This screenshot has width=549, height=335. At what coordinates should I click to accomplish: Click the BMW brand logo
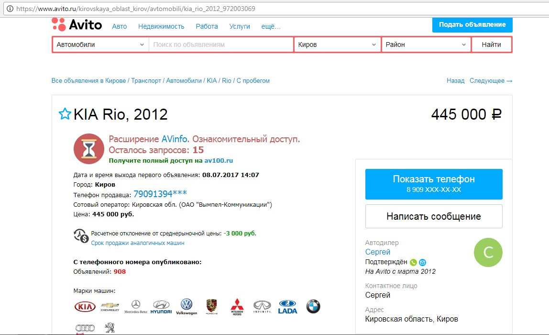(313, 306)
